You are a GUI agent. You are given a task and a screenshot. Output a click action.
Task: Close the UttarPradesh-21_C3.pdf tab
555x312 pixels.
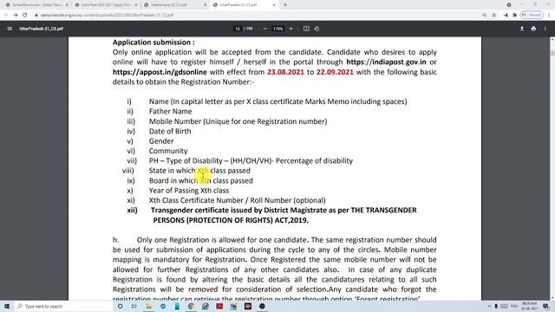[274, 5]
